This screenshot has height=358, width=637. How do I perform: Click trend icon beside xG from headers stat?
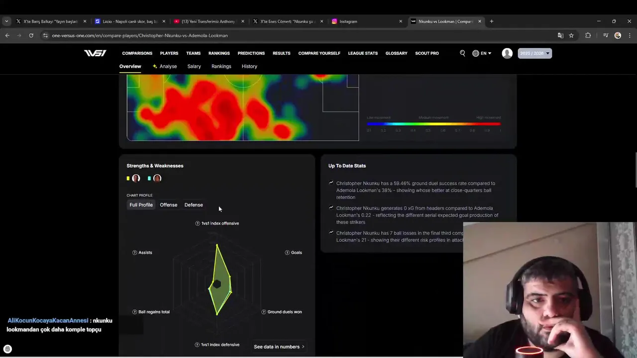tap(331, 208)
